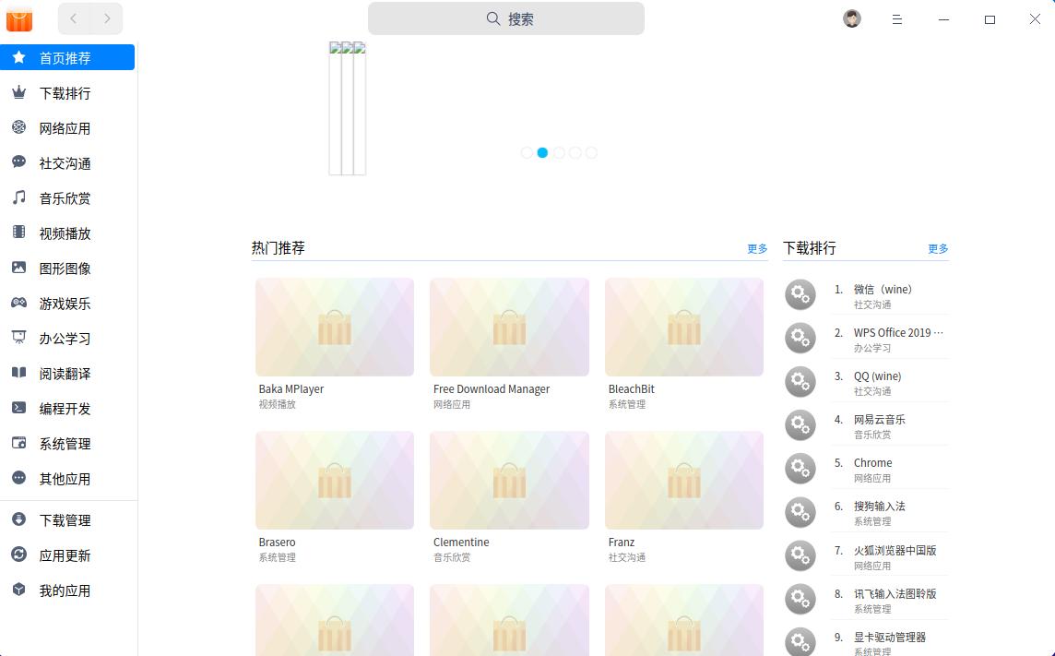Open the BleachBit app thumbnail
Image resolution: width=1055 pixels, height=656 pixels.
pos(684,327)
